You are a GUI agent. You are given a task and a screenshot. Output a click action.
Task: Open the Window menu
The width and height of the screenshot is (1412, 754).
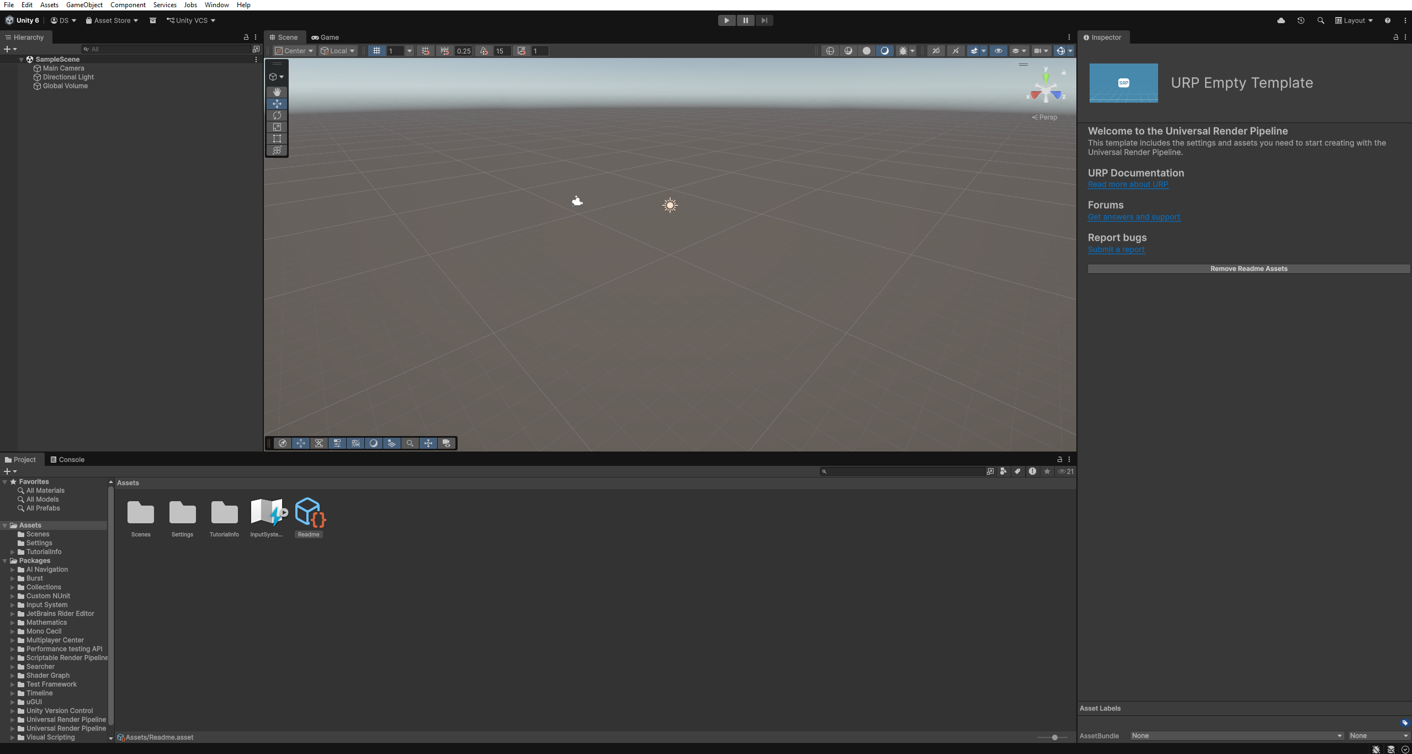[x=216, y=5]
